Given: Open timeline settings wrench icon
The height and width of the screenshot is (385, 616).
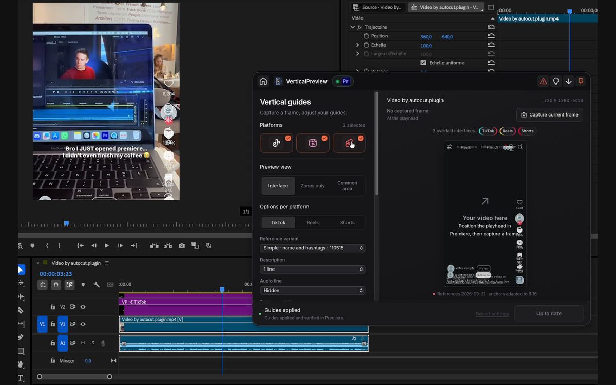Looking at the screenshot, I should [x=97, y=284].
